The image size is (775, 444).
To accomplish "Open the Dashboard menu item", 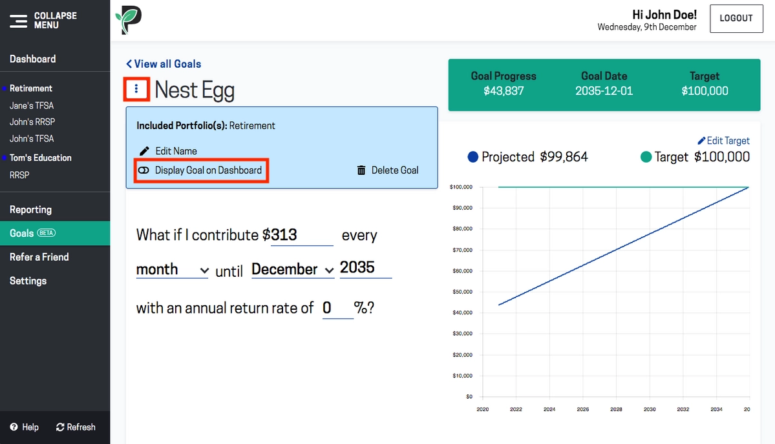I will (x=32, y=59).
